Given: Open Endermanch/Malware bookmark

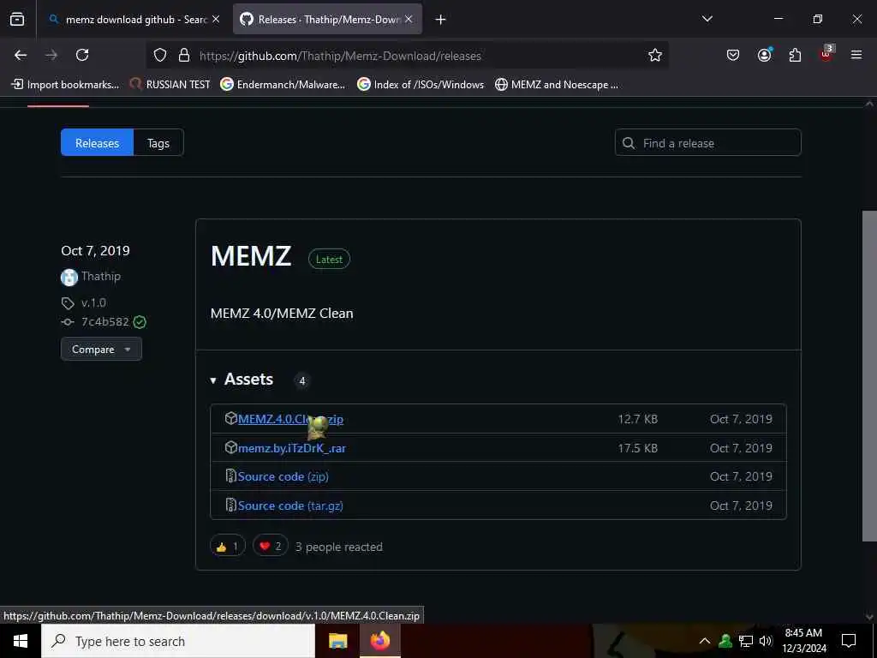Looking at the screenshot, I should (283, 85).
